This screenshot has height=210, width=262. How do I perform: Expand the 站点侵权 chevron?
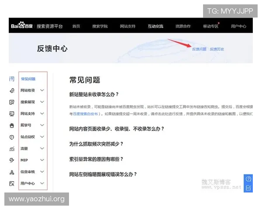42,136
